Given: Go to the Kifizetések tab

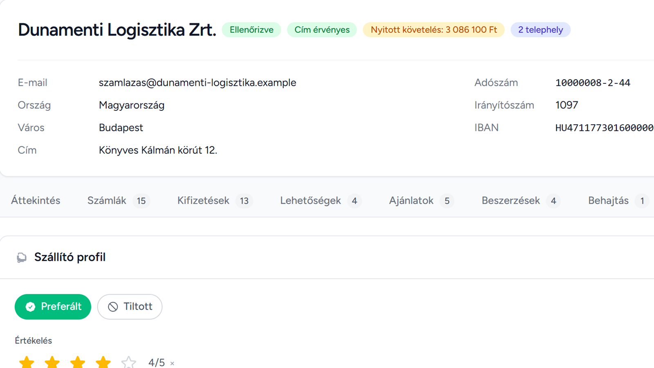Looking at the screenshot, I should point(215,201).
